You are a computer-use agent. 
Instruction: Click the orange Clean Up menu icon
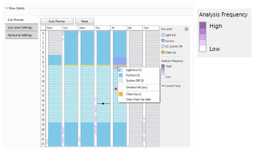tap(121, 94)
